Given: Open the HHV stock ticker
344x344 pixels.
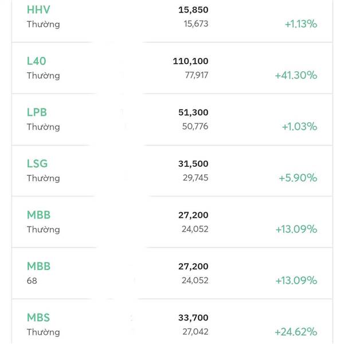Looking at the screenshot, I should pyautogui.click(x=38, y=10).
